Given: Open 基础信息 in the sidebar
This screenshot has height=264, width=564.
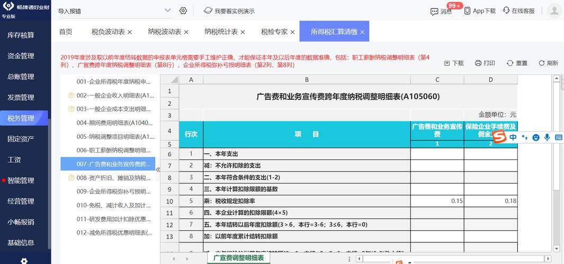Looking at the screenshot, I should 21,243.
